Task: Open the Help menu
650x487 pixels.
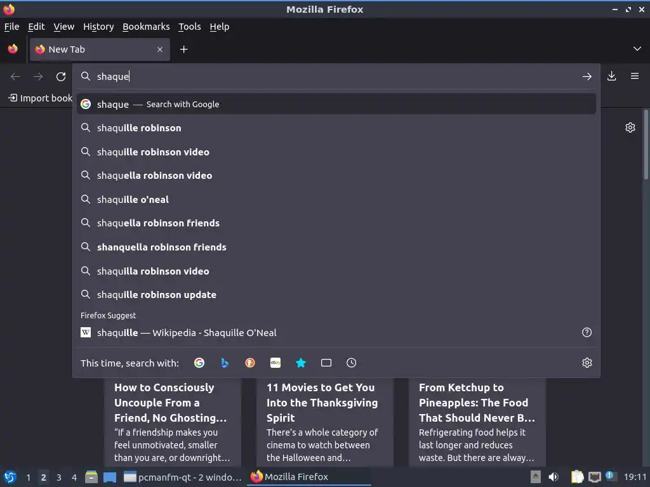Action: (x=219, y=27)
